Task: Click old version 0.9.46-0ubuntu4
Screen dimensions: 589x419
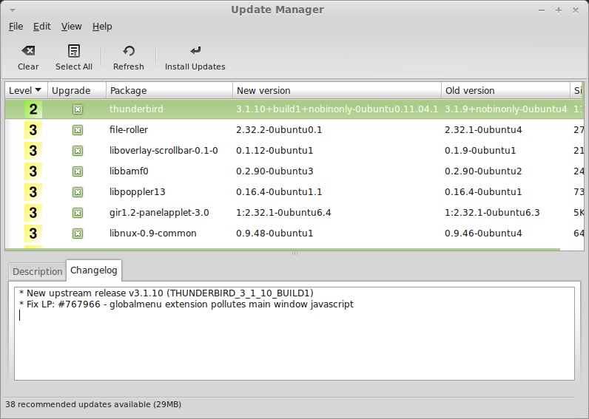Action: (x=483, y=234)
